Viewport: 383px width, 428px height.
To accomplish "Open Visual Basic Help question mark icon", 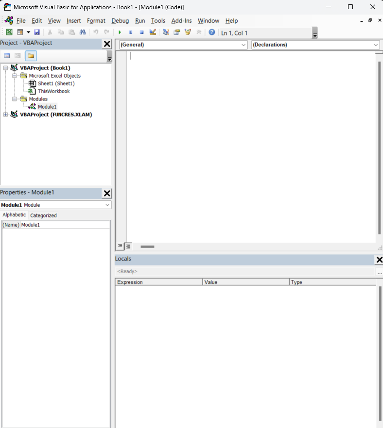I will pyautogui.click(x=212, y=32).
